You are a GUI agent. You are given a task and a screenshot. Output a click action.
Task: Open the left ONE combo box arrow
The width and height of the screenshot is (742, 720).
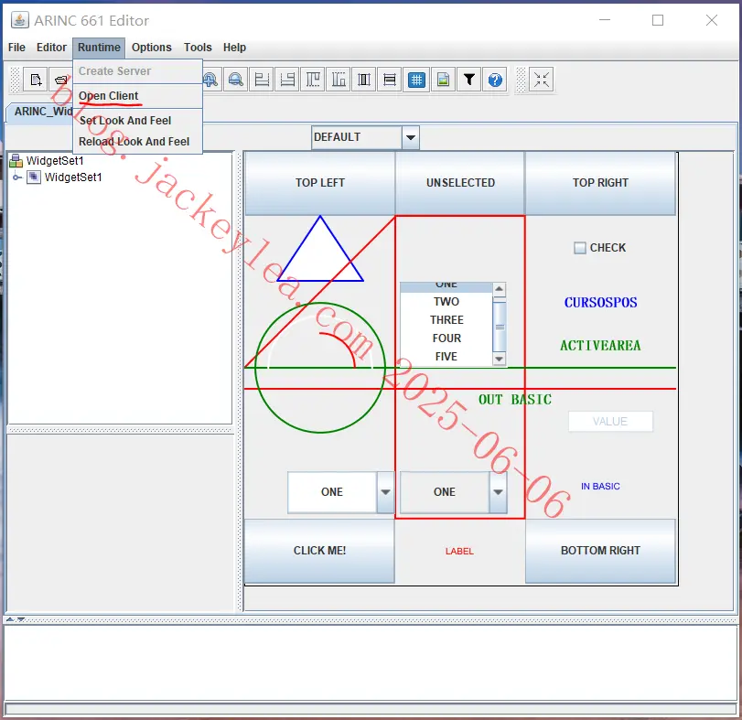point(385,492)
